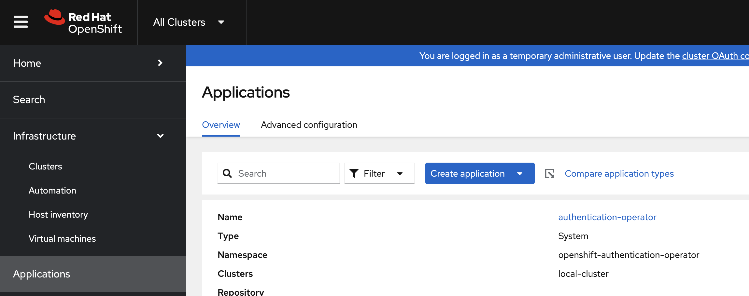Click the magnifying glass search icon
The image size is (749, 296).
(x=227, y=173)
